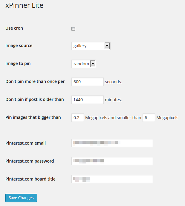Click the Image to pin label text
This screenshot has height=206, width=185.
tap(18, 63)
